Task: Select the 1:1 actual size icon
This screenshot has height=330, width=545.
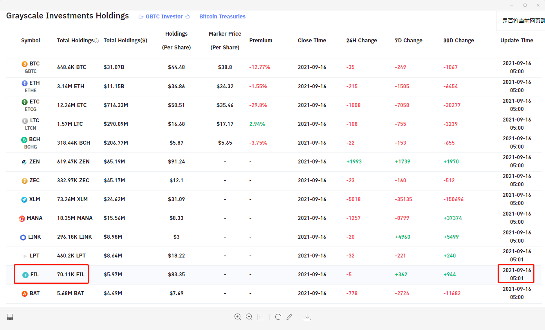Action: pyautogui.click(x=261, y=317)
